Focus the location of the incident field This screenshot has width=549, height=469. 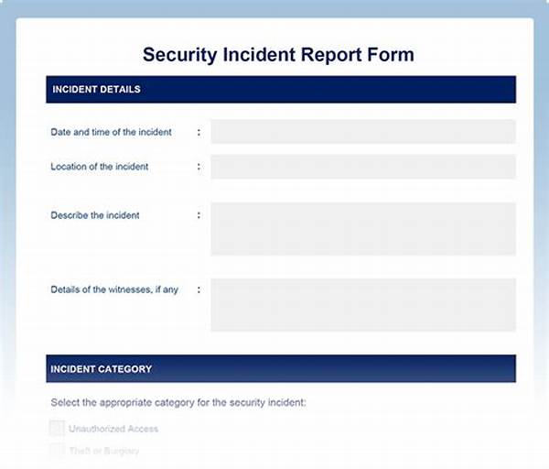tap(362, 167)
